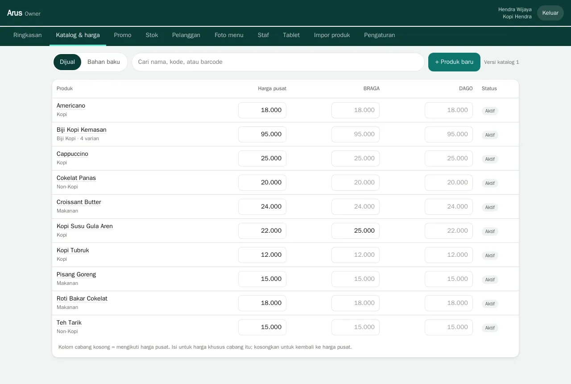This screenshot has width=571, height=384.
Task: Open the Cokelat Panas product
Action: pos(76,178)
